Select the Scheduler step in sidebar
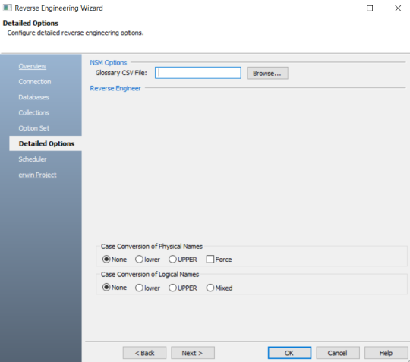 [33, 159]
